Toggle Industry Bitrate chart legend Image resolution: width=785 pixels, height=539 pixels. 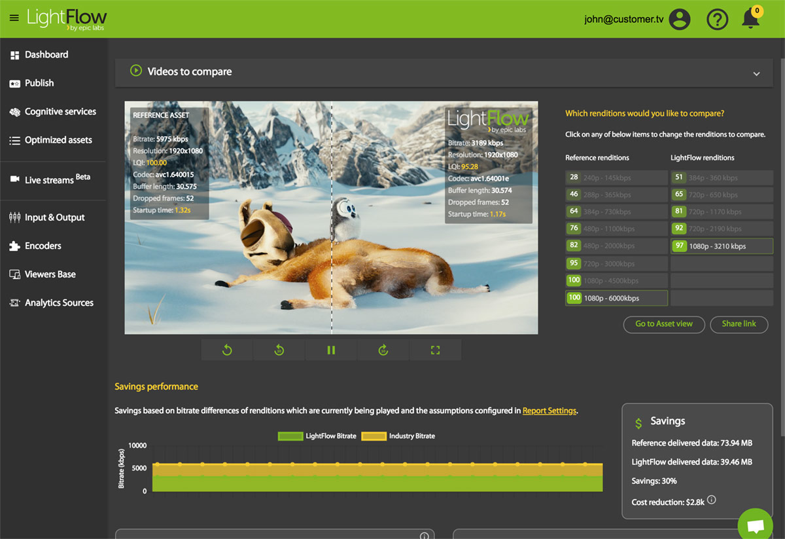(398, 436)
